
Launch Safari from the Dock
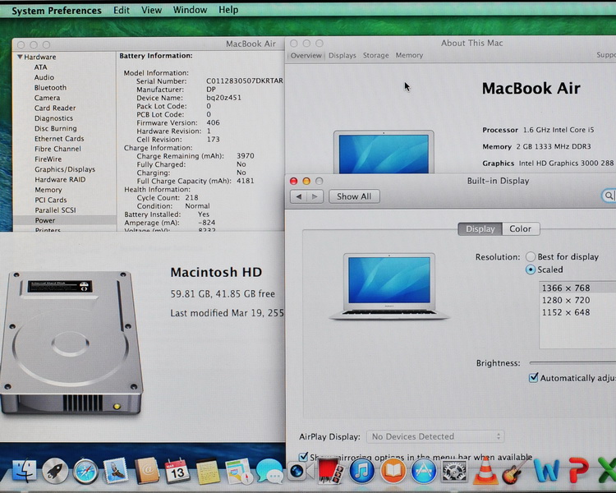[x=85, y=471]
